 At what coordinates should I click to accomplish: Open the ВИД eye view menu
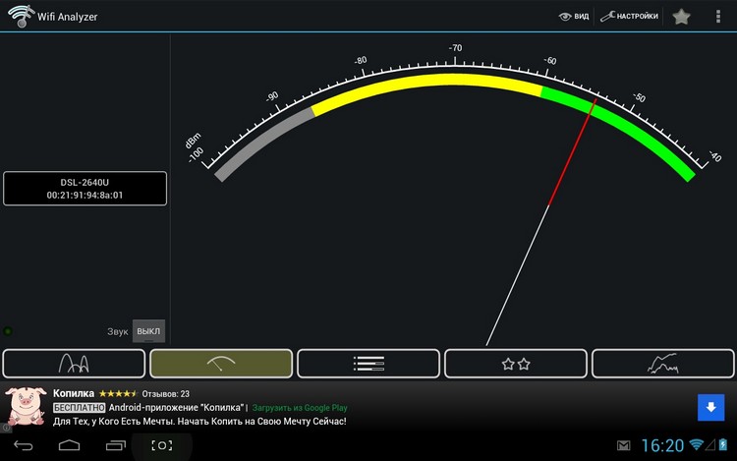(574, 17)
